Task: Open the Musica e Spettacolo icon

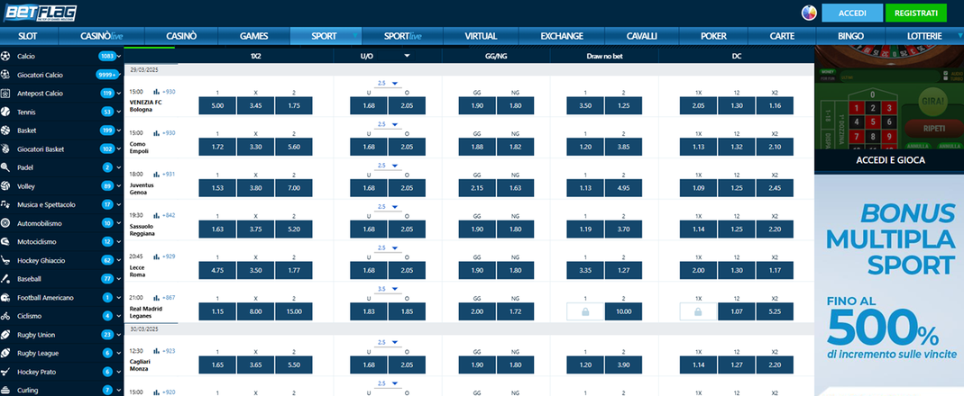Action: [x=6, y=204]
